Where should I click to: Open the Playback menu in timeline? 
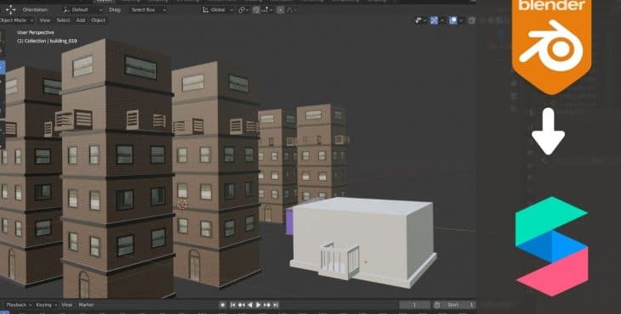(18, 305)
